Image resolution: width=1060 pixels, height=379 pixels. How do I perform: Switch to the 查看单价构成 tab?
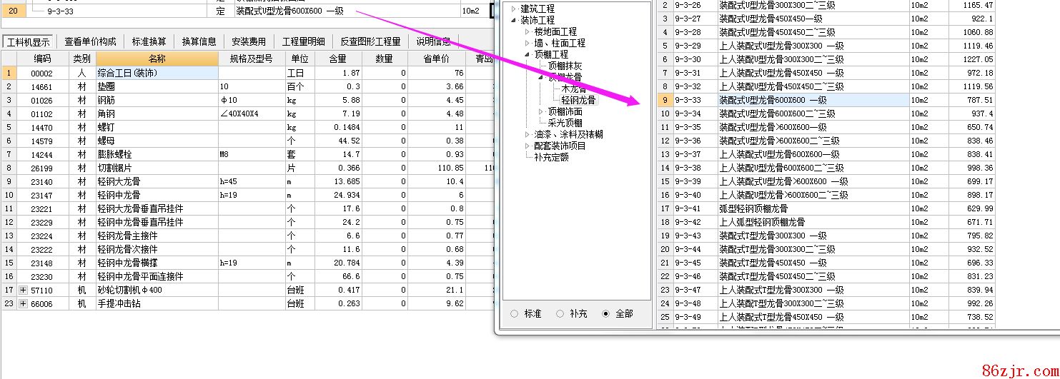[89, 41]
